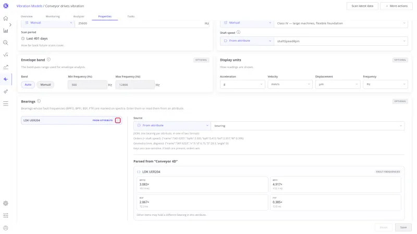Open Vibration Models breadcrumb link
Image resolution: width=417 pixels, height=234 pixels.
click(29, 6)
